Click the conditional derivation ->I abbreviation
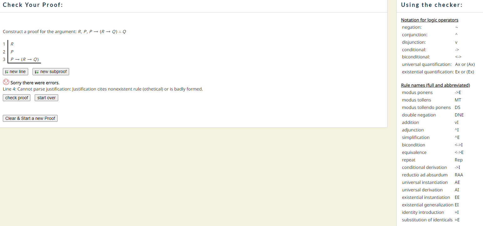This screenshot has width=483, height=226. [457, 167]
